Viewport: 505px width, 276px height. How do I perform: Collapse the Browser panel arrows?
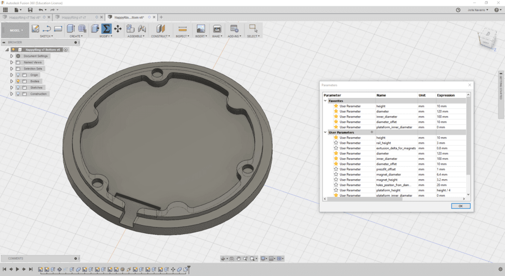point(4,42)
